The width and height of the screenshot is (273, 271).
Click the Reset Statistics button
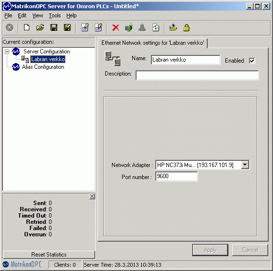coord(49,255)
